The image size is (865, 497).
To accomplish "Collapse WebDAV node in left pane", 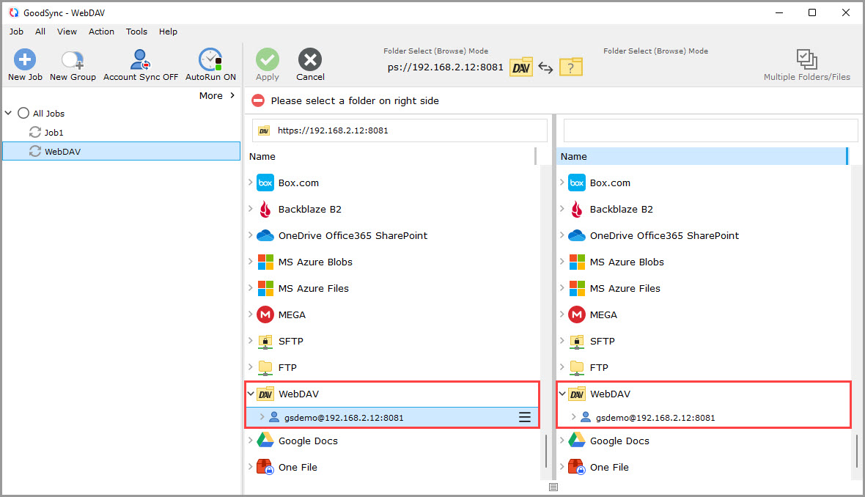I will pyautogui.click(x=251, y=394).
